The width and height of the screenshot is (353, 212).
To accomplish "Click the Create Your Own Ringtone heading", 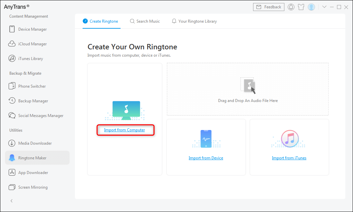I will coord(133,47).
